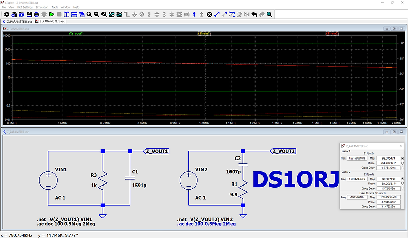Open the Help menu
The image size is (408, 238).
76,7
